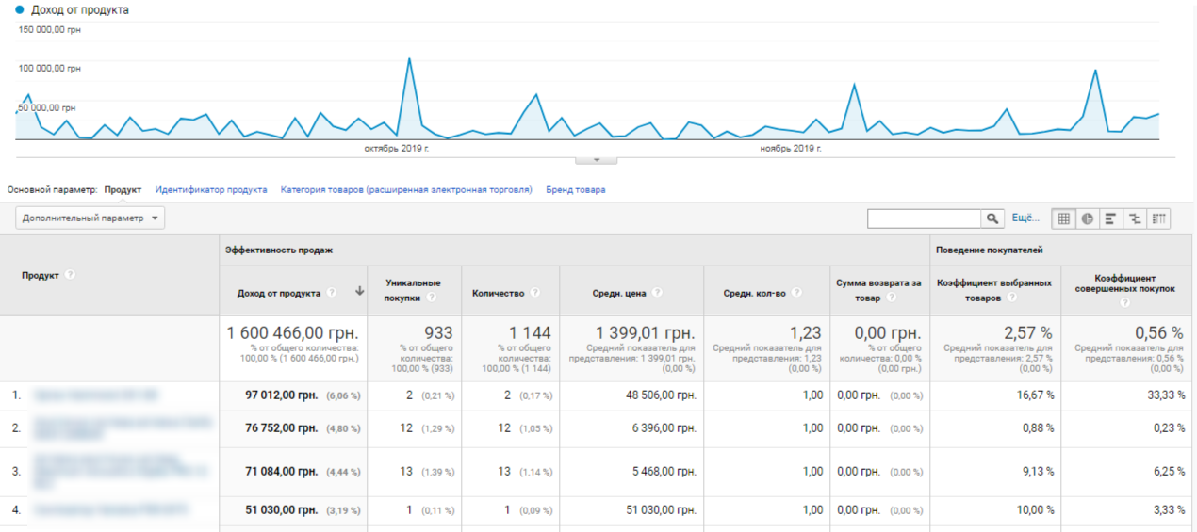Click into the table search field
Screen dimensions: 1197x532
pyautogui.click(x=924, y=218)
